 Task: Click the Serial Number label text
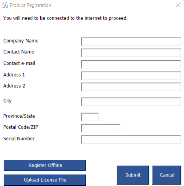tap(19, 139)
